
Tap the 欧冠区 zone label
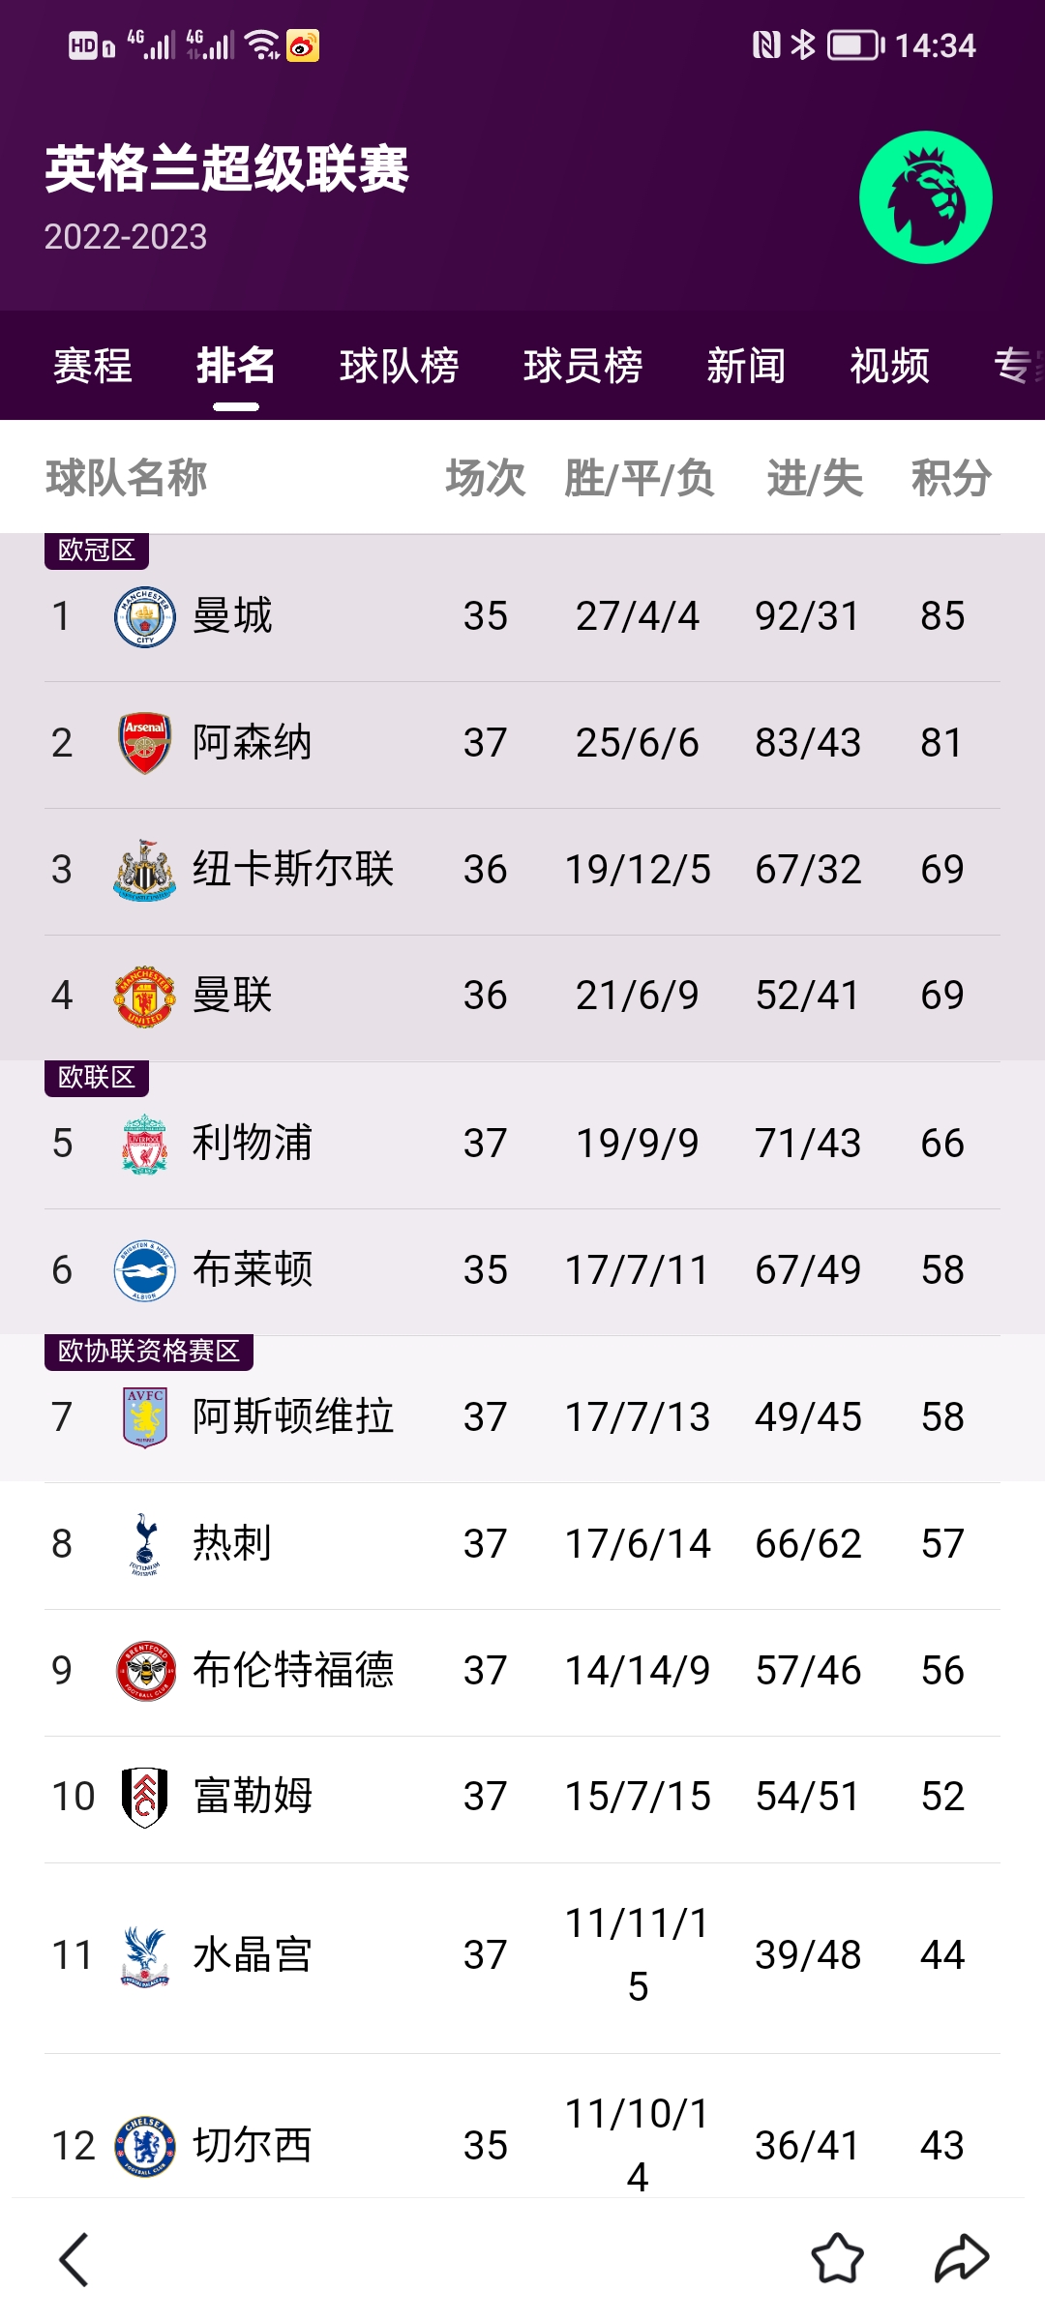(96, 551)
